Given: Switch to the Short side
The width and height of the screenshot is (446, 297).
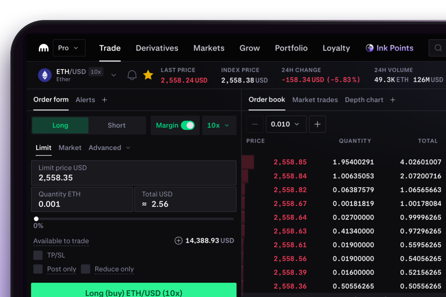Looking at the screenshot, I should (x=116, y=125).
